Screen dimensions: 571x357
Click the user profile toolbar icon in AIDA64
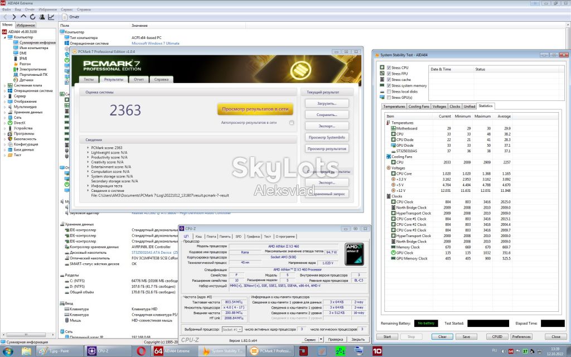(x=42, y=17)
